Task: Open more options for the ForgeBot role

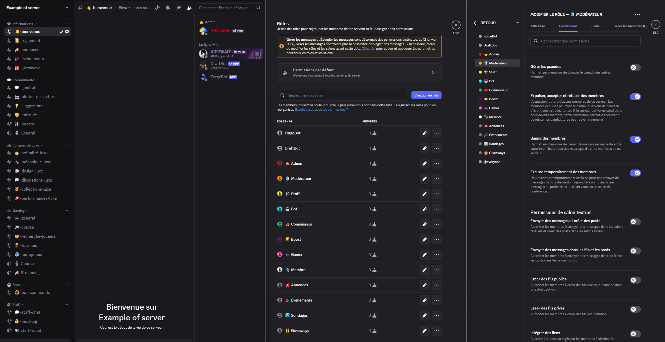Action: coord(436,133)
